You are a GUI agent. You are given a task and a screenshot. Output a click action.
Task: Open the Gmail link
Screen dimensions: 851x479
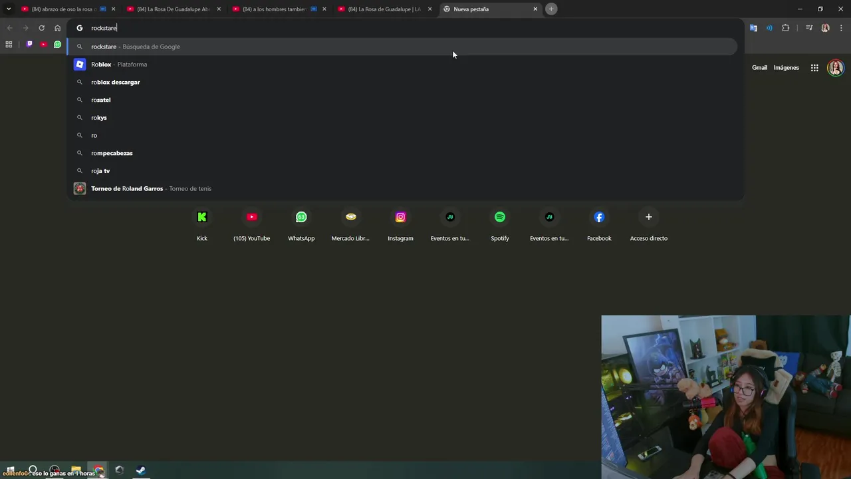click(759, 68)
